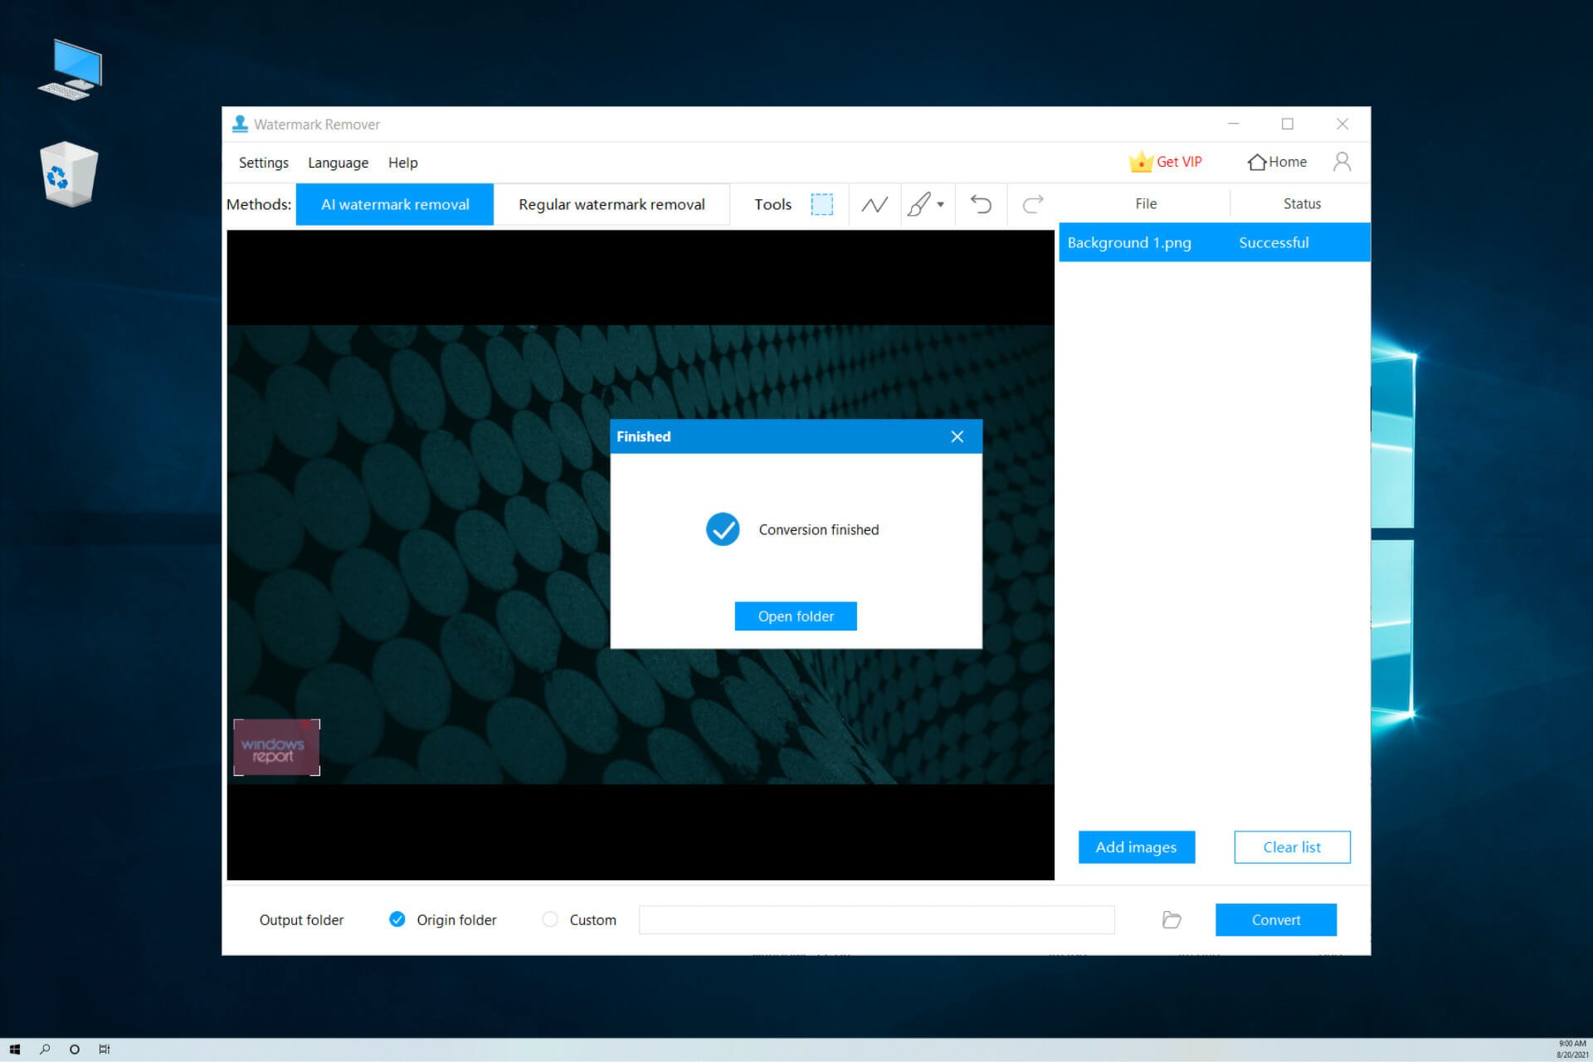Open the Settings menu
This screenshot has width=1593, height=1062.
point(264,163)
